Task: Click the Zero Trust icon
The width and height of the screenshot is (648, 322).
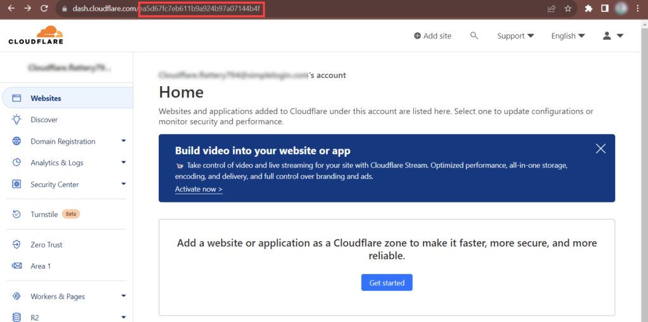Action: 16,245
